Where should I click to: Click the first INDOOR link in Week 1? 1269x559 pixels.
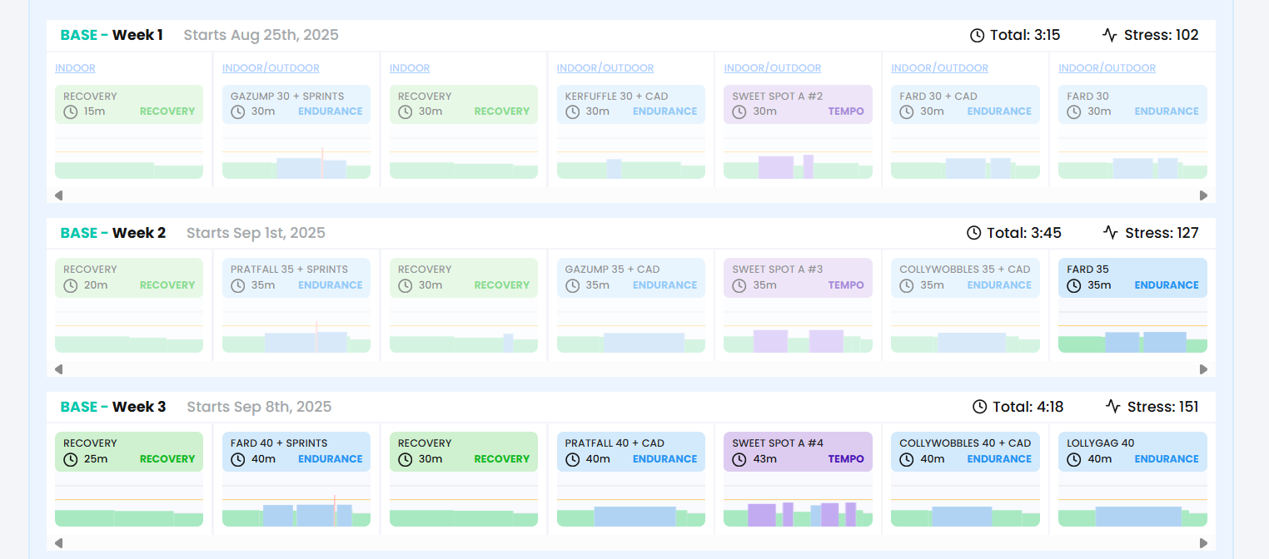[75, 68]
